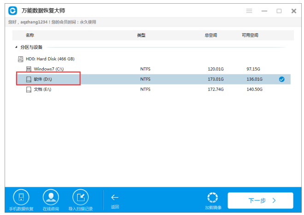304x215 pixels.
Task: Select the Windows7 (C:\) partition
Action: 49,69
